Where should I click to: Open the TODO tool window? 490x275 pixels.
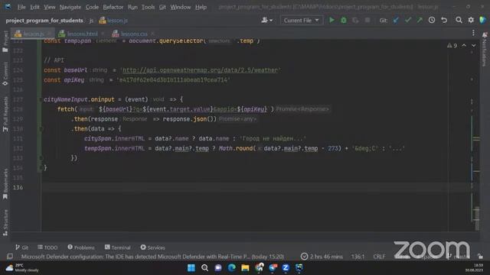(x=47, y=247)
